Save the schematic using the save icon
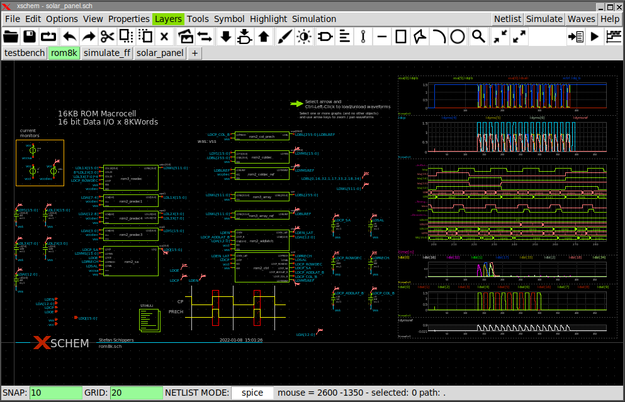Screen dimensions: 625x402 point(29,36)
